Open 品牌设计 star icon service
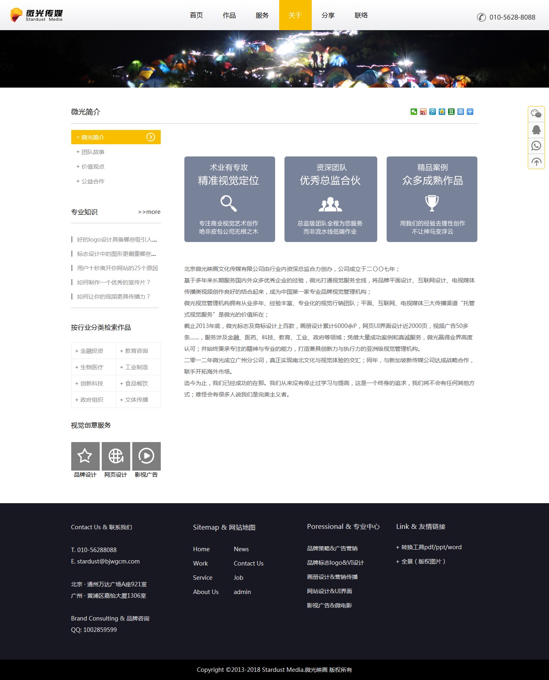This screenshot has width=549, height=680. [85, 456]
